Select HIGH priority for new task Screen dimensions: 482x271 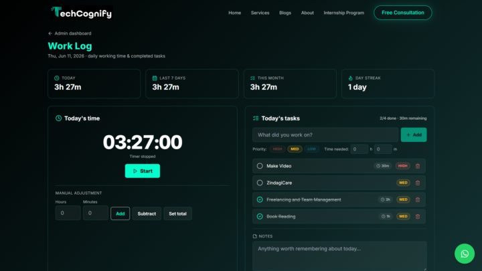277,149
